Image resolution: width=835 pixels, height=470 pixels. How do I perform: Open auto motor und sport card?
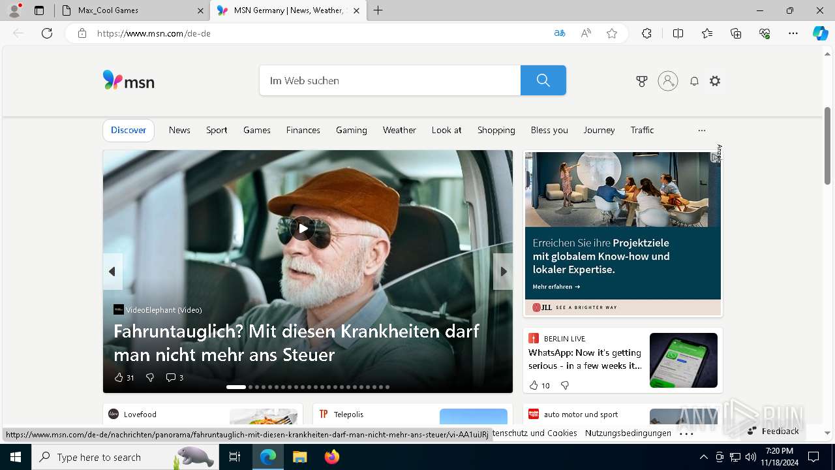(x=622, y=415)
